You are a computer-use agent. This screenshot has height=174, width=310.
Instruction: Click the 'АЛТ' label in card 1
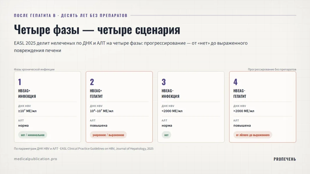coord(21,120)
